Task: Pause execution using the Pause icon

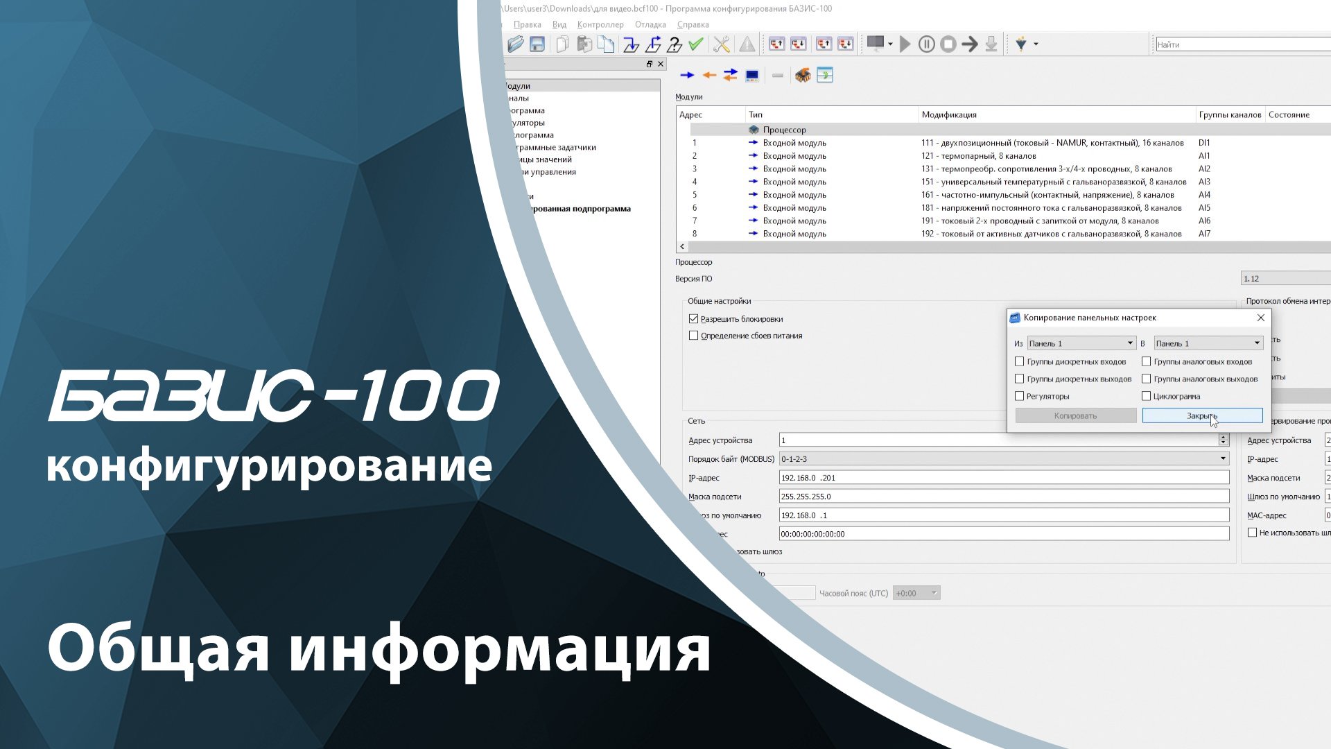Action: (x=927, y=43)
